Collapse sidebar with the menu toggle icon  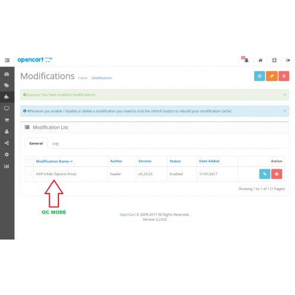point(7,60)
